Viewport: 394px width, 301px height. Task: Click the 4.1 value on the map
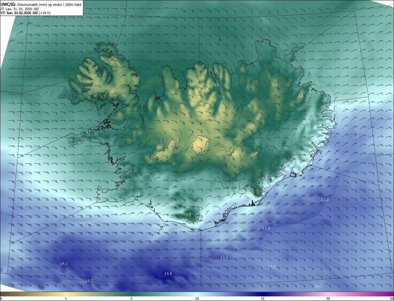coord(188,215)
